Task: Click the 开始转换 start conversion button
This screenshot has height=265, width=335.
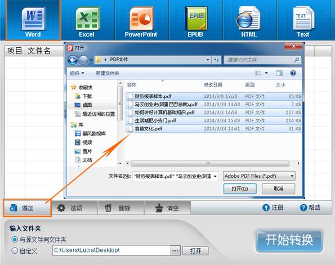Action: click(289, 240)
